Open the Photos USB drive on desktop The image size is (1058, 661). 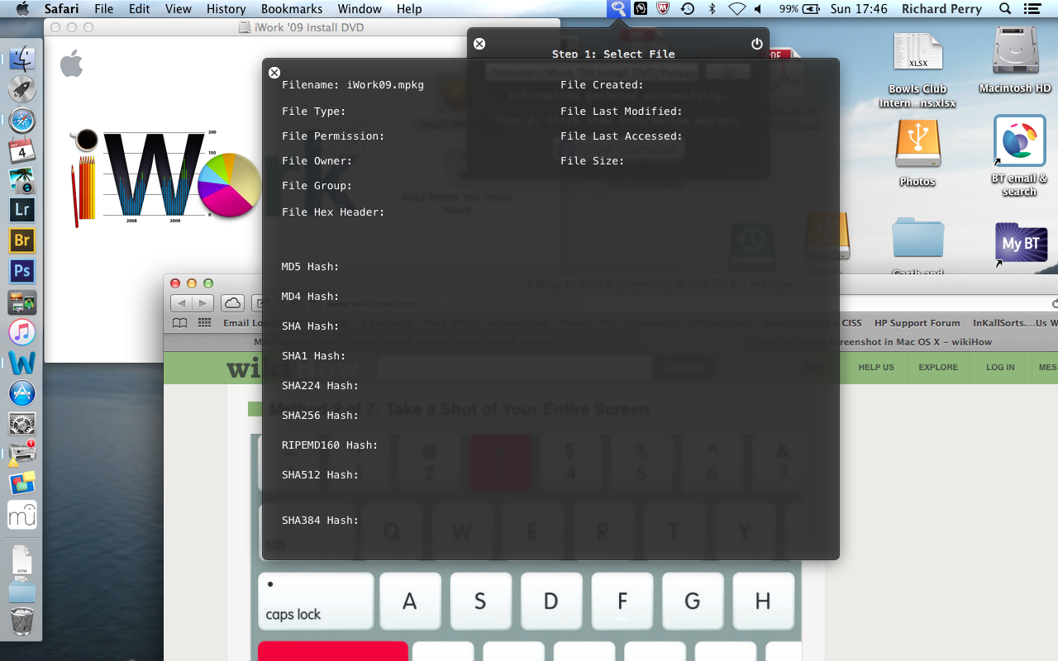coord(917,154)
